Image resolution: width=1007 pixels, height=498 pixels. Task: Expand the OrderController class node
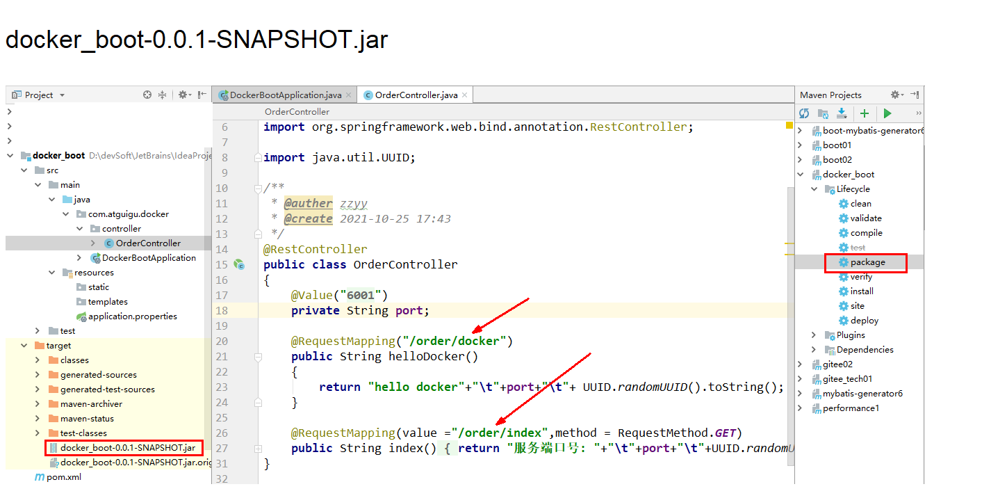[94, 243]
